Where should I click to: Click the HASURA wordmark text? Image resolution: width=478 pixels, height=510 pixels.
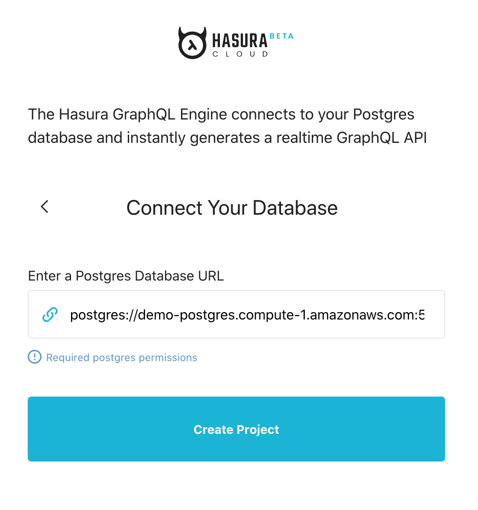click(240, 41)
